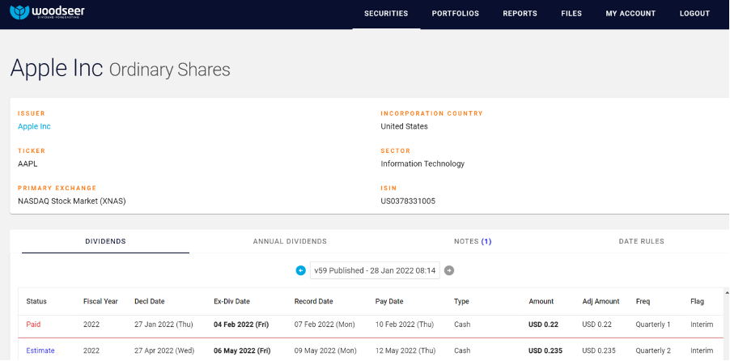Select the 09 May 2022 (Mon) record date

325,350
